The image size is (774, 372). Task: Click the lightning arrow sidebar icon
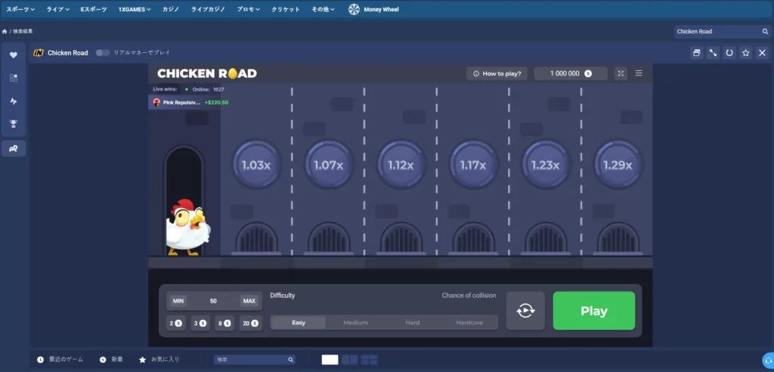tap(14, 101)
